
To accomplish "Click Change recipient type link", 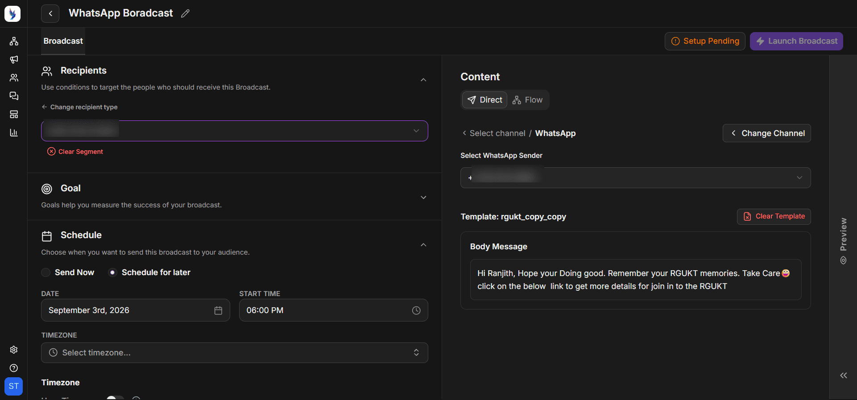I will click(79, 107).
